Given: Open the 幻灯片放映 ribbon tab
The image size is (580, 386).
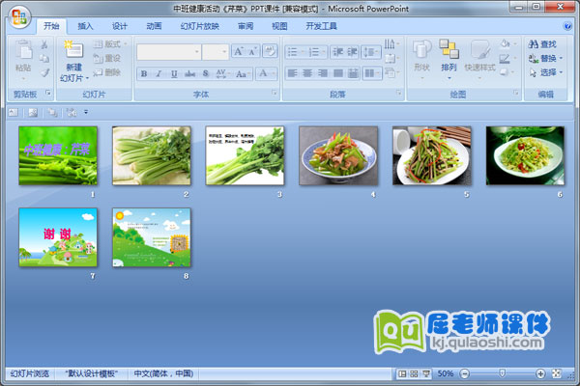Looking at the screenshot, I should [200, 26].
